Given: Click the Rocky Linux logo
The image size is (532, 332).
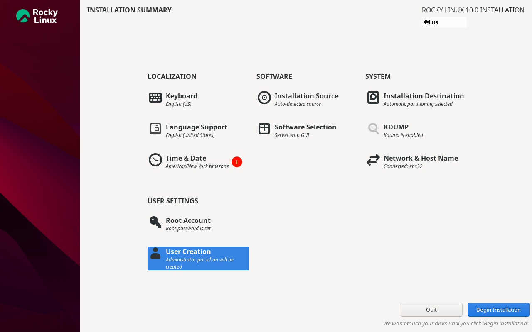Looking at the screenshot, I should (37, 16).
